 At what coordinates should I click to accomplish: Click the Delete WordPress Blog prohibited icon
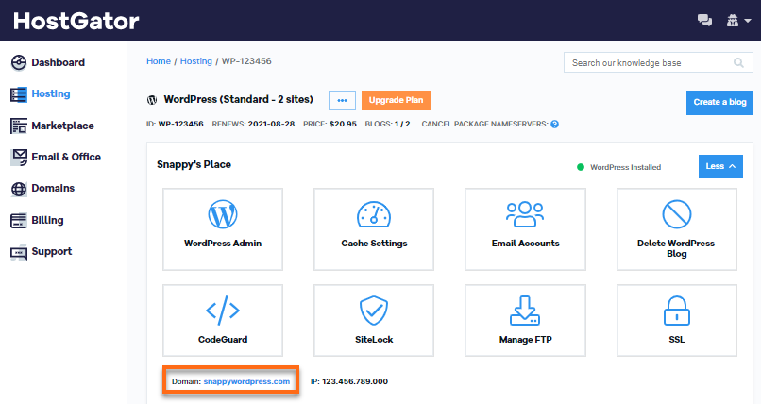point(677,214)
